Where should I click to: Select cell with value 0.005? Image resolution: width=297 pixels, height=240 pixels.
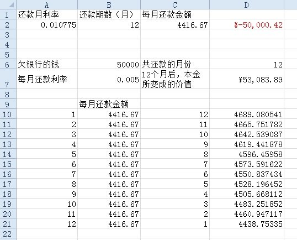point(109,79)
